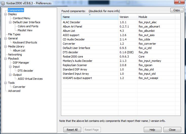Go to the Advanced preferences page
Screen dimensions: 186x134
(x=14, y=91)
